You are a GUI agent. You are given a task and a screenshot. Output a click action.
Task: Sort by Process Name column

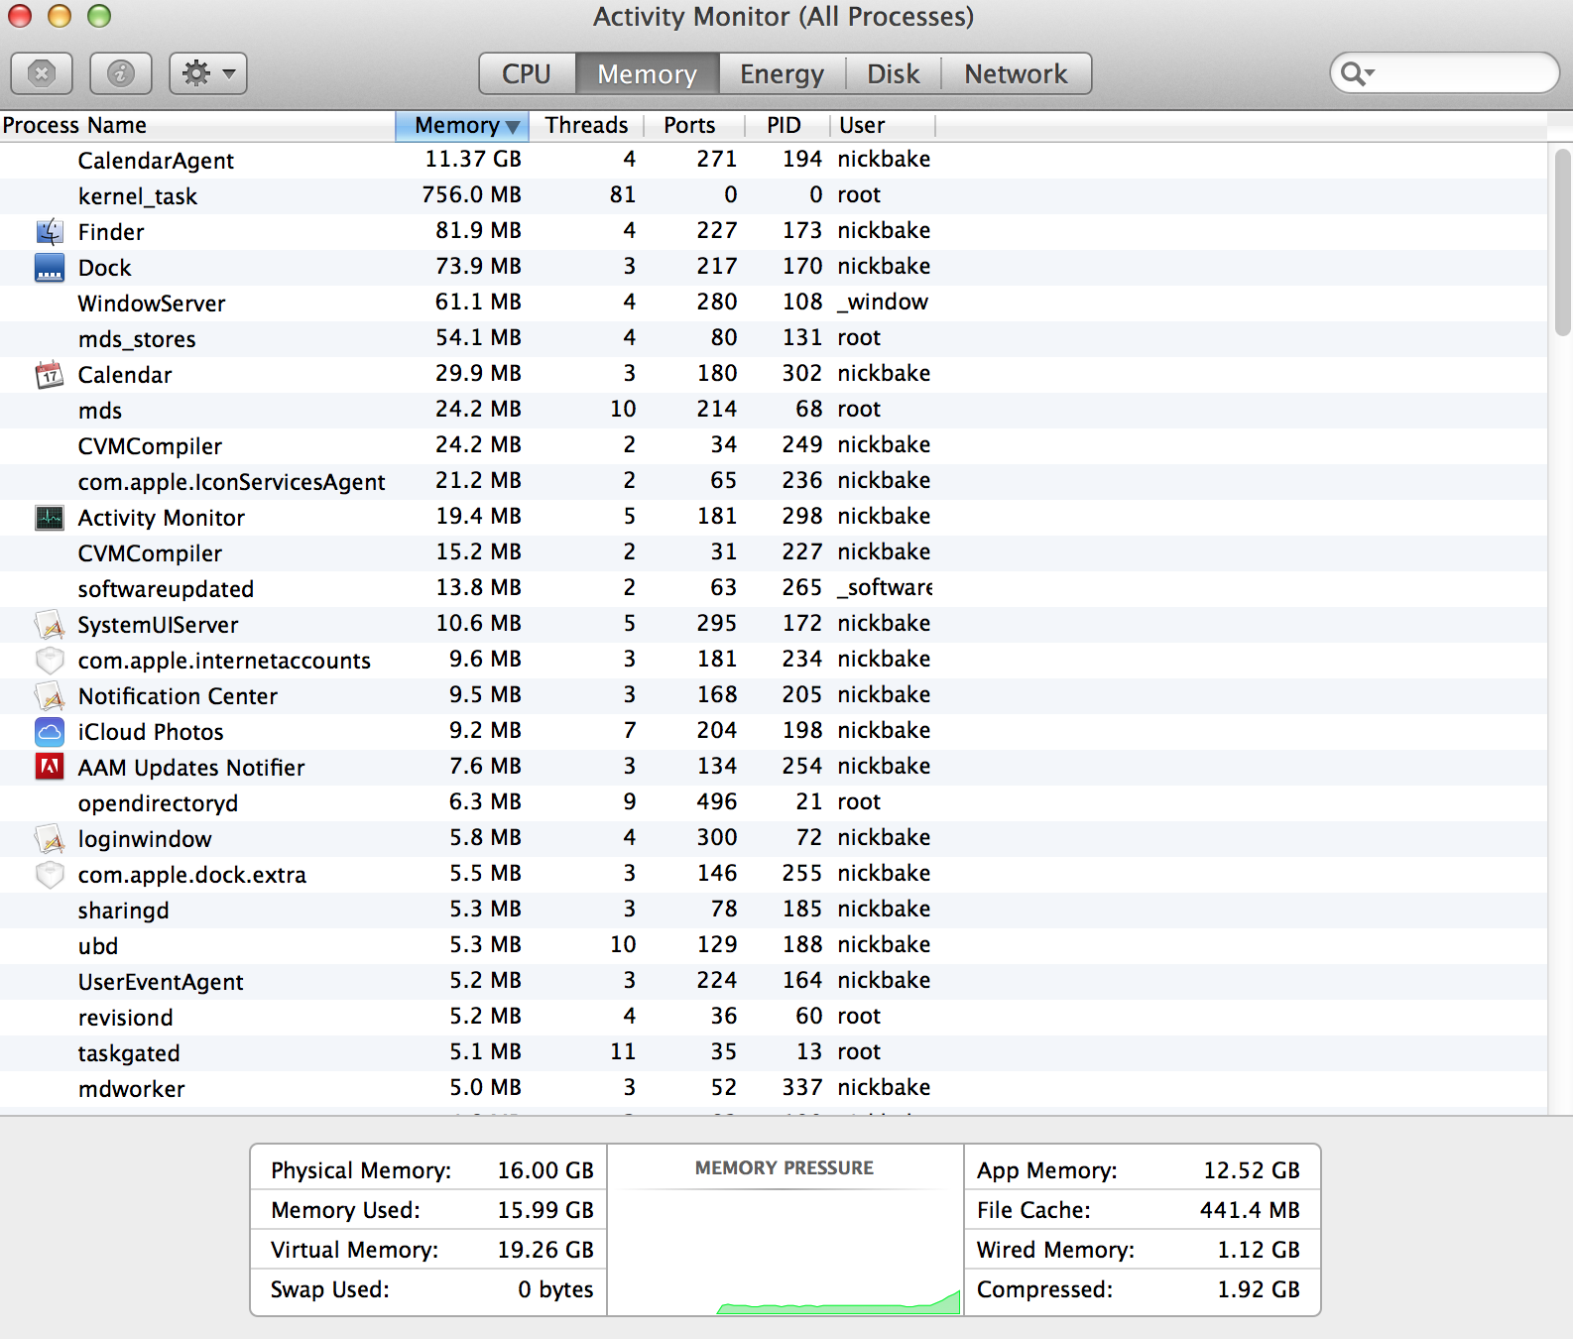(x=197, y=126)
